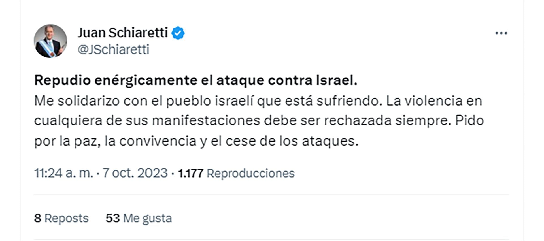Image resolution: width=544 pixels, height=241 pixels.
Task: View who liked via Me gusta
Action: [x=147, y=218]
